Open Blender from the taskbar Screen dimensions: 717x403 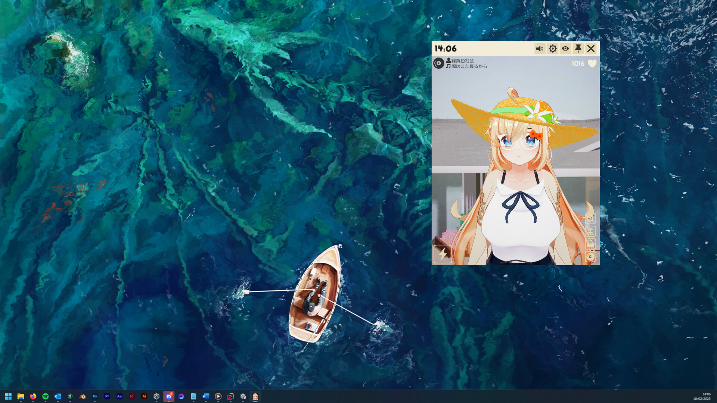coord(83,396)
